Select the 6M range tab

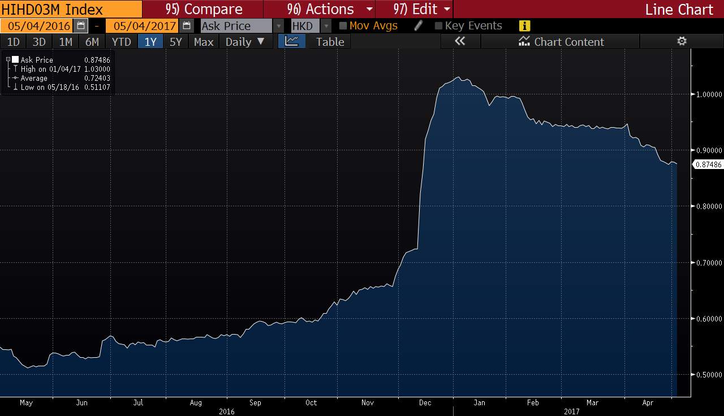pyautogui.click(x=92, y=42)
